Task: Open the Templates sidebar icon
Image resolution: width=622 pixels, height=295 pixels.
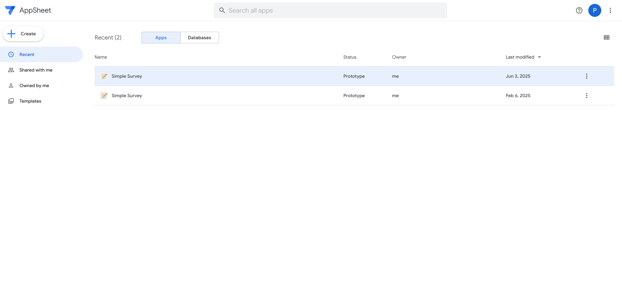Action: click(x=11, y=101)
